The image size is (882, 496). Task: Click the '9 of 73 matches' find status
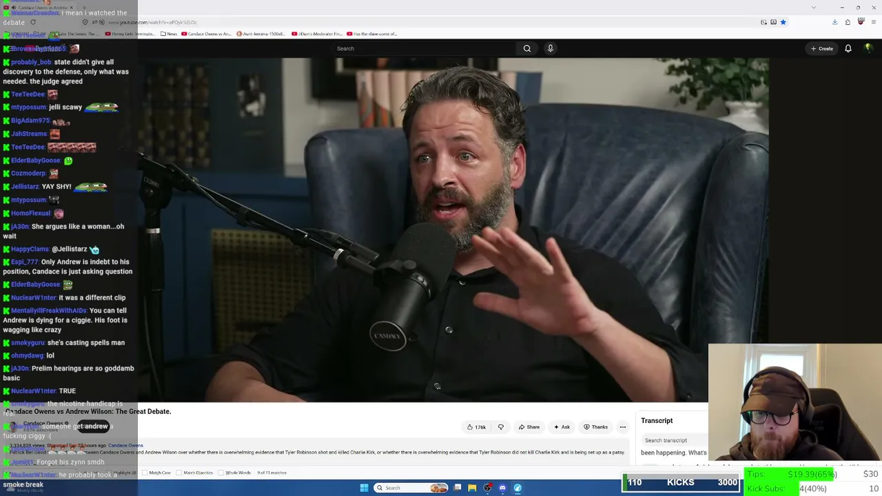pyautogui.click(x=271, y=473)
